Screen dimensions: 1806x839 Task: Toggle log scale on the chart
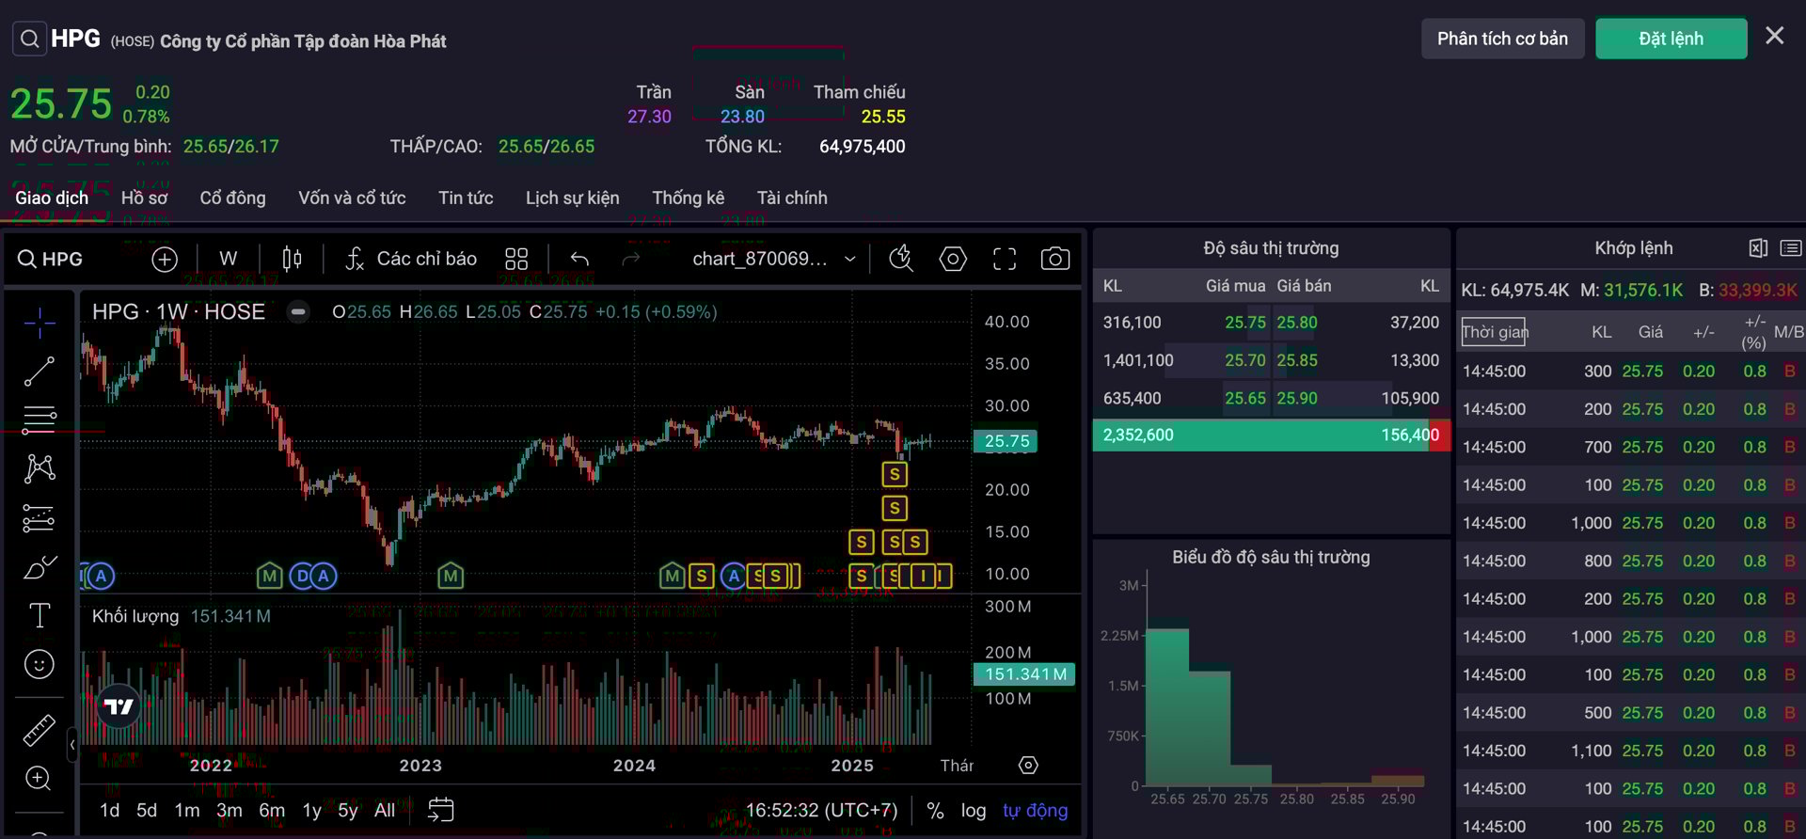[x=974, y=810]
